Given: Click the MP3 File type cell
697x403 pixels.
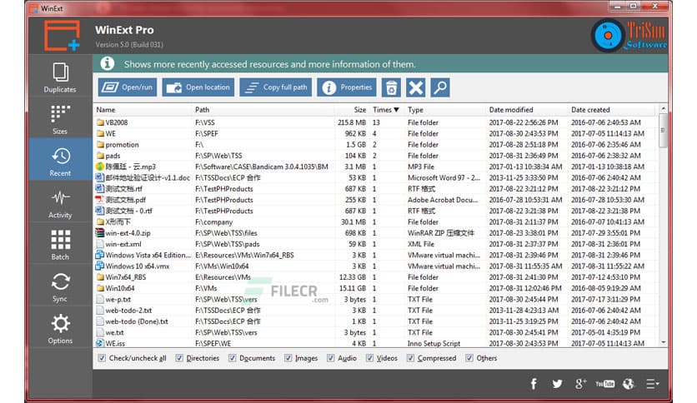Looking at the screenshot, I should pos(421,167).
